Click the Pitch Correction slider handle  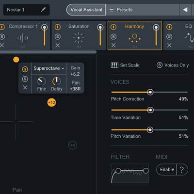click(x=150, y=92)
